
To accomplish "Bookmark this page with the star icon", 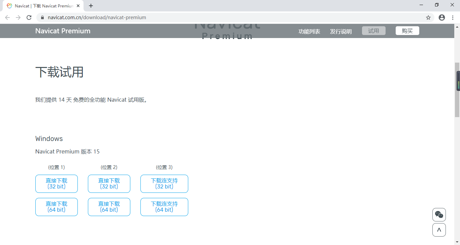I will click(428, 17).
